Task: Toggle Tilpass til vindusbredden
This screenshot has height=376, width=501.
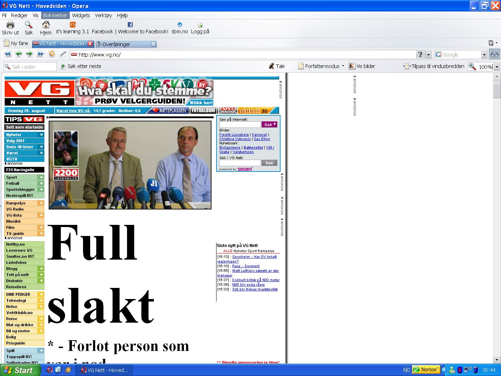Action: (x=434, y=66)
